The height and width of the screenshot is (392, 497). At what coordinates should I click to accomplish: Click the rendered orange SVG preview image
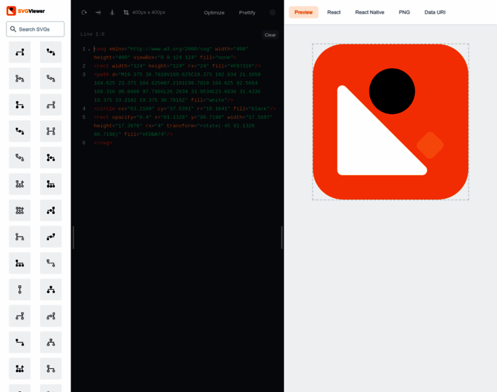(x=390, y=122)
